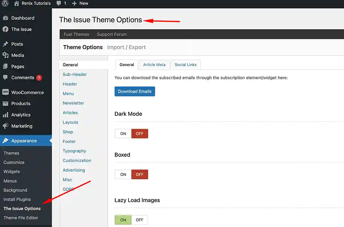Open the Sub-Header settings section

75,74
